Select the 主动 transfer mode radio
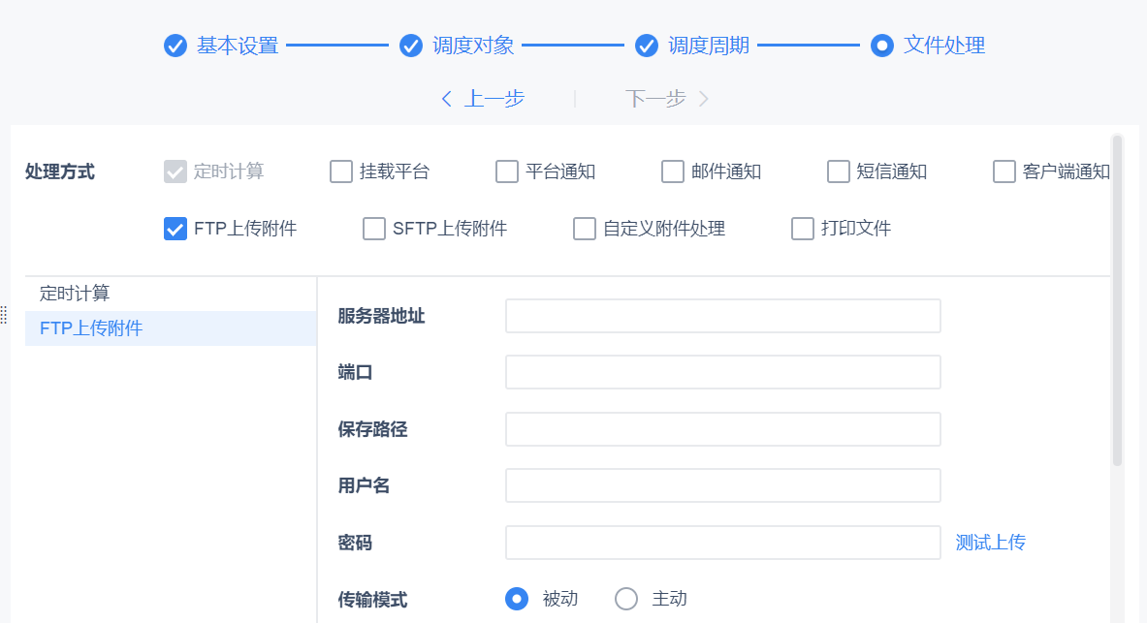This screenshot has width=1147, height=623. tap(626, 599)
